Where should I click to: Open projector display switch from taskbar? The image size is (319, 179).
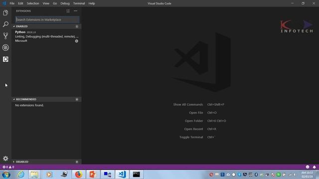point(108,175)
